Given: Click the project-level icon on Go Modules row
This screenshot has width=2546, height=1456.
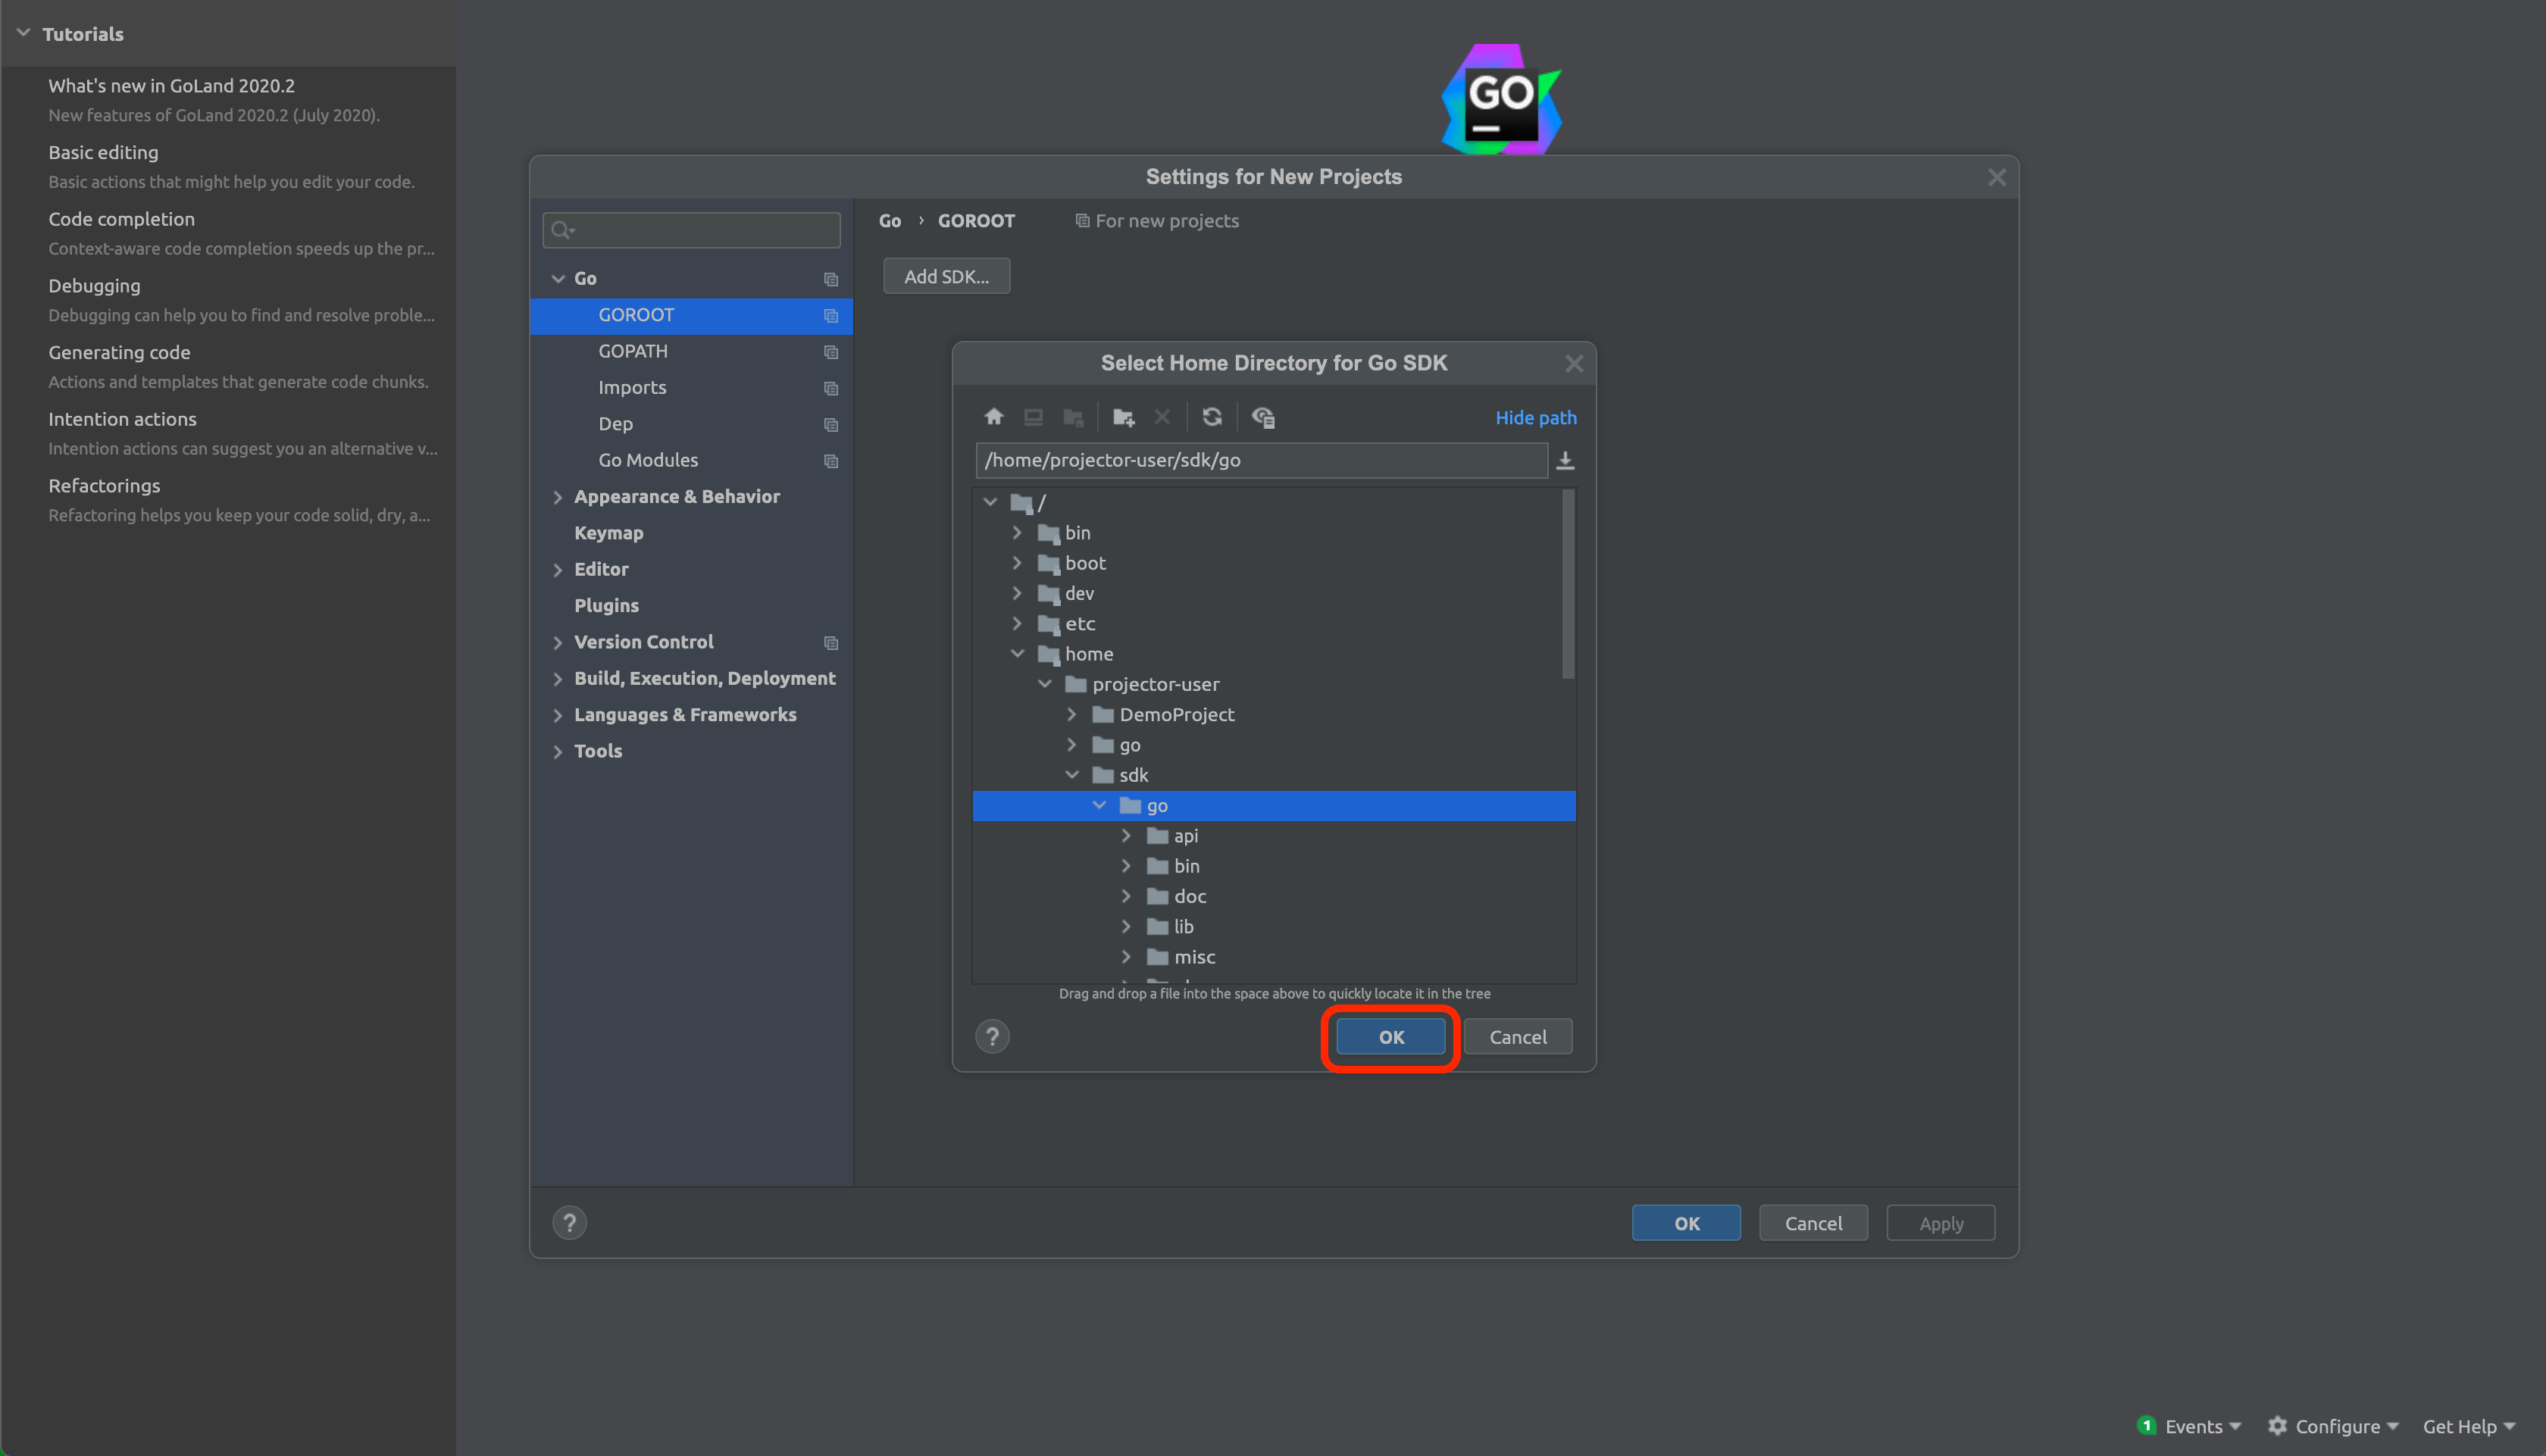Looking at the screenshot, I should 830,461.
